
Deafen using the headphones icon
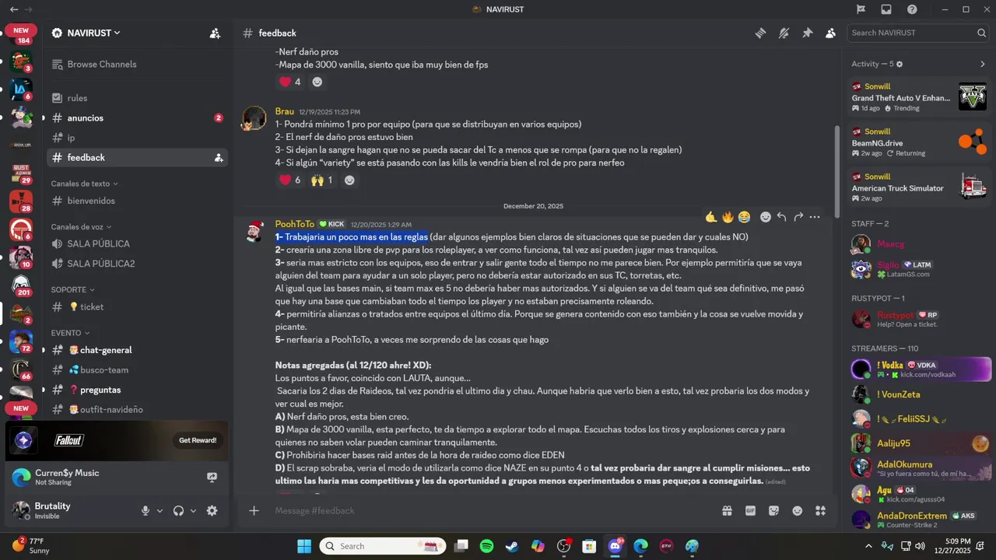[178, 511]
